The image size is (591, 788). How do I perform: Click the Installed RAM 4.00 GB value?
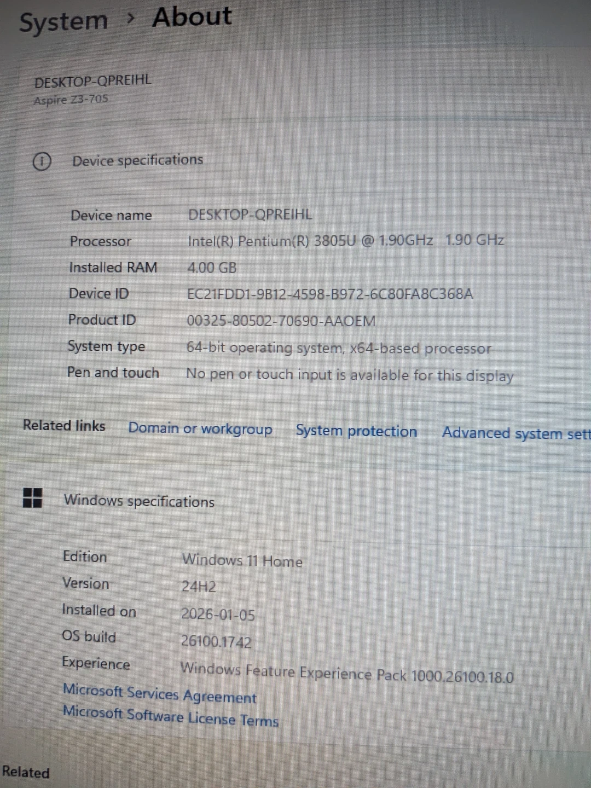(x=212, y=268)
